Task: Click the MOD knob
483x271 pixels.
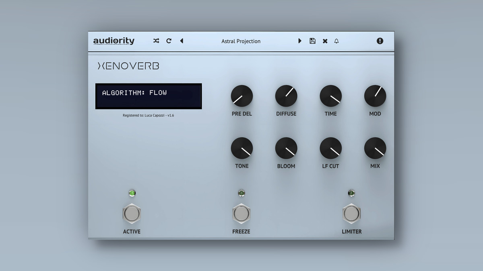Action: 375,96
